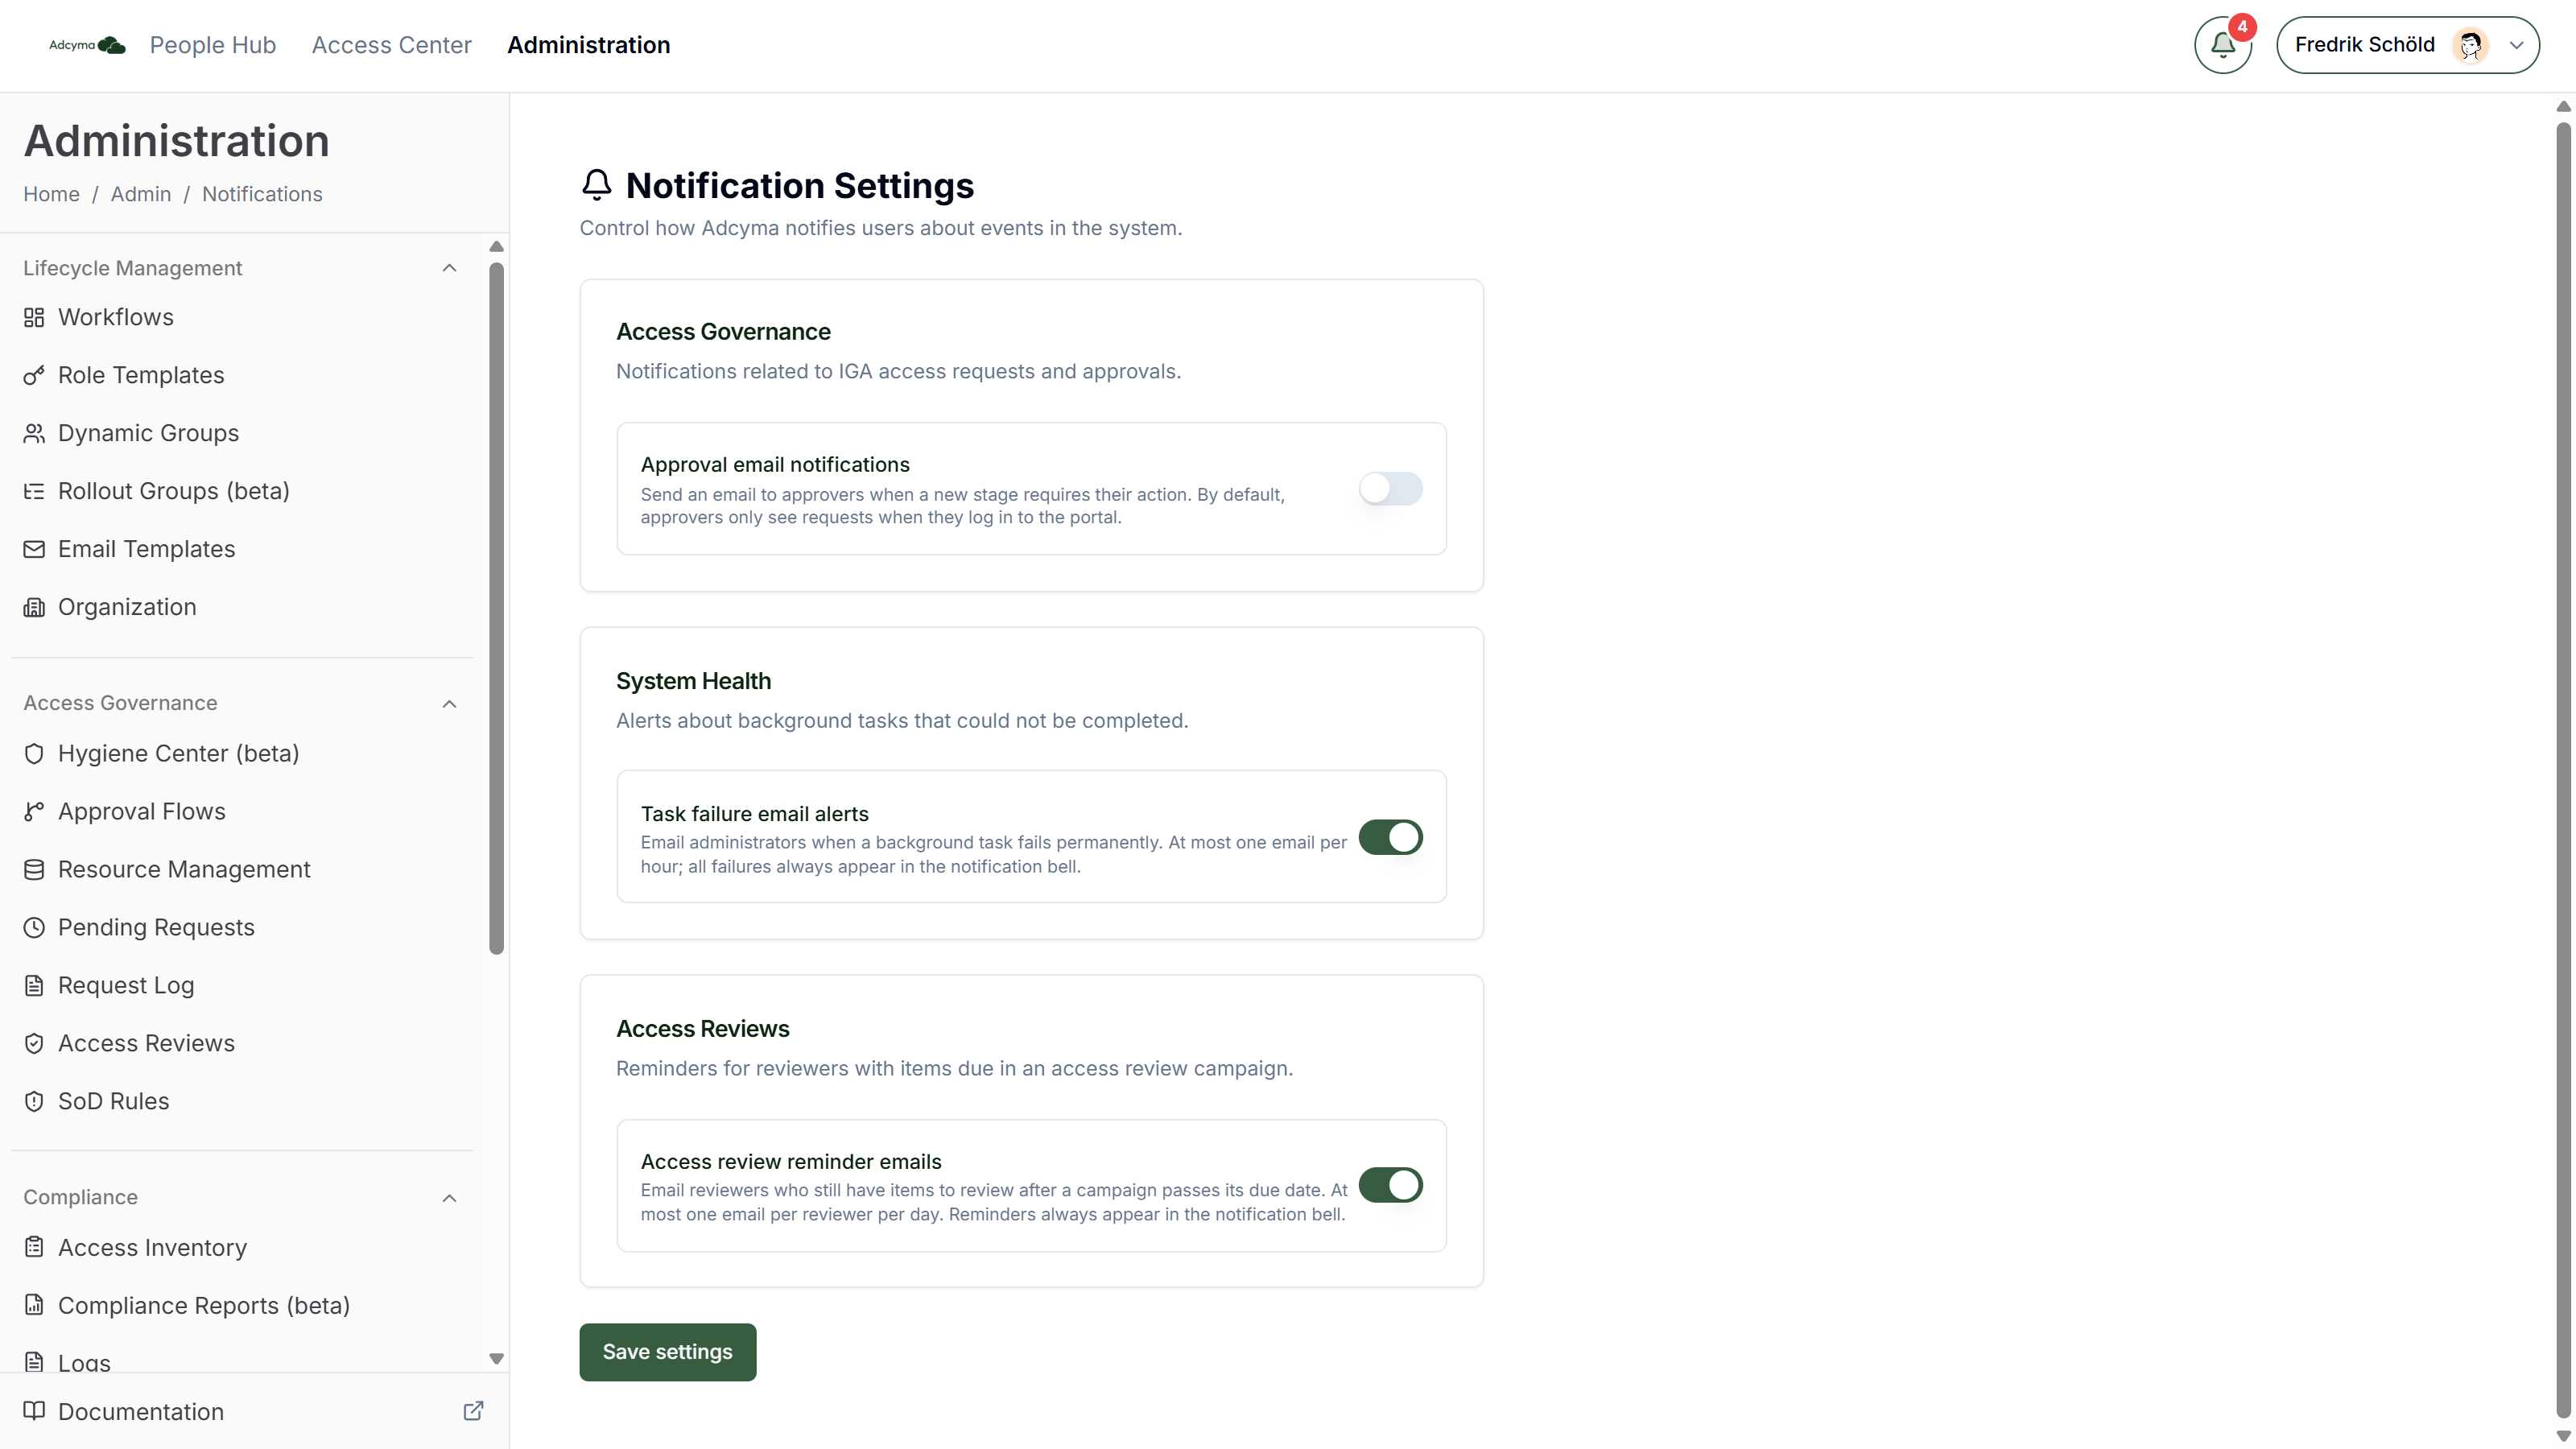The image size is (2576, 1449).
Task: Click the Pending Requests clock icon
Action: point(34,927)
